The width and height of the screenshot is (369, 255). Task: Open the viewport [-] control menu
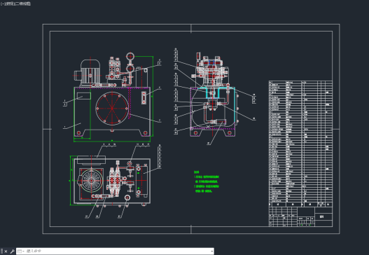[x=2, y=4]
